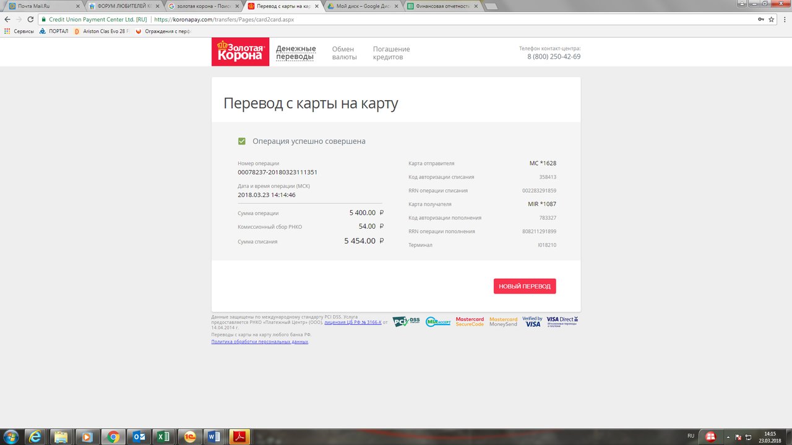Open Adobe Reader from the taskbar

(240, 436)
